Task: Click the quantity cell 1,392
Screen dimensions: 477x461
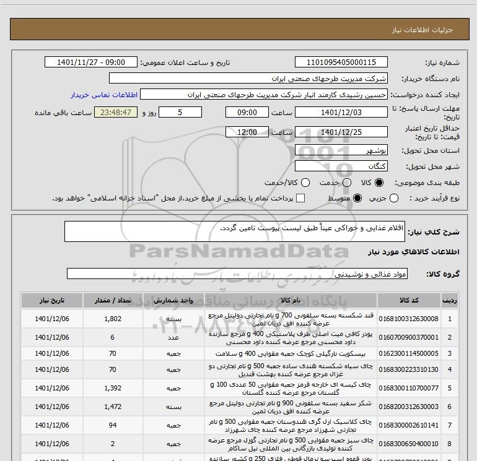Action: pos(113,388)
